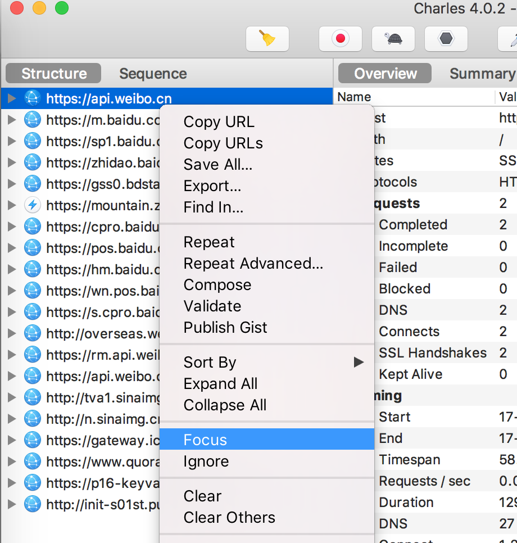Click globe icon beside rm.api.weibo host

pos(33,355)
